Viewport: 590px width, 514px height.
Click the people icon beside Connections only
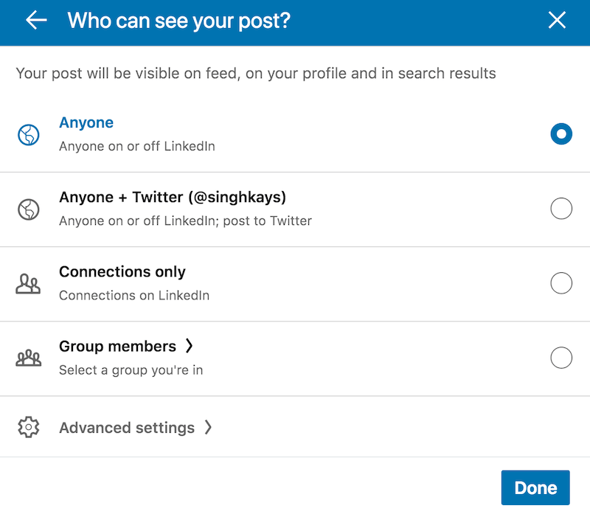[x=28, y=283]
